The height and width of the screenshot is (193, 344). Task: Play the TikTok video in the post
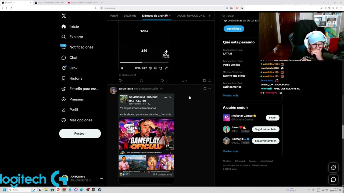pyautogui.click(x=122, y=68)
